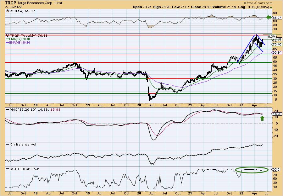
Task: Click the 65.97 RSI value tag on the right axis
Action: (x=277, y=18)
